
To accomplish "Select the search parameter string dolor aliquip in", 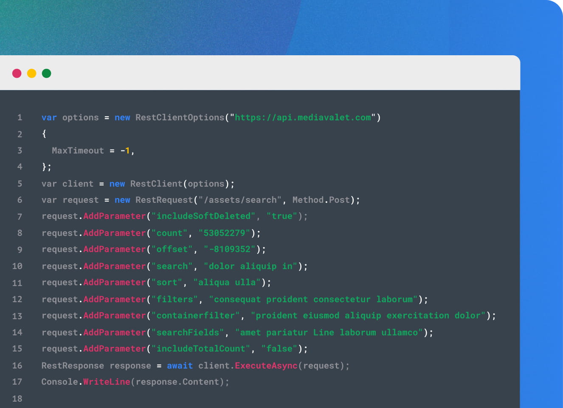I will [251, 266].
